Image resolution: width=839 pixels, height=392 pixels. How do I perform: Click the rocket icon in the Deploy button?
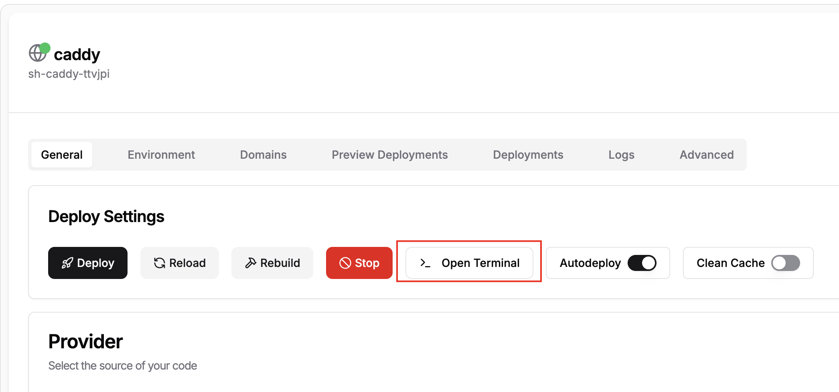coord(67,263)
